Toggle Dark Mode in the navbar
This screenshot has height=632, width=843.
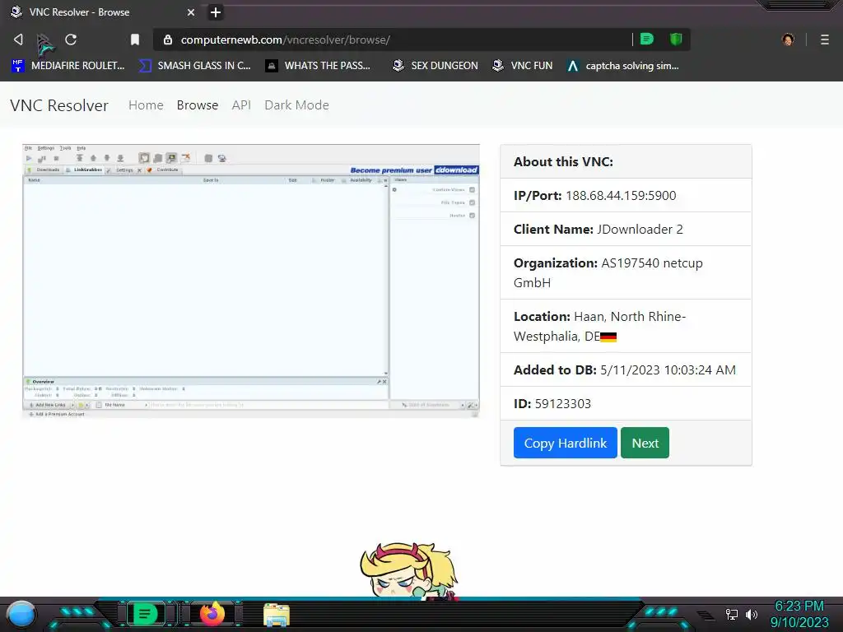[296, 105]
